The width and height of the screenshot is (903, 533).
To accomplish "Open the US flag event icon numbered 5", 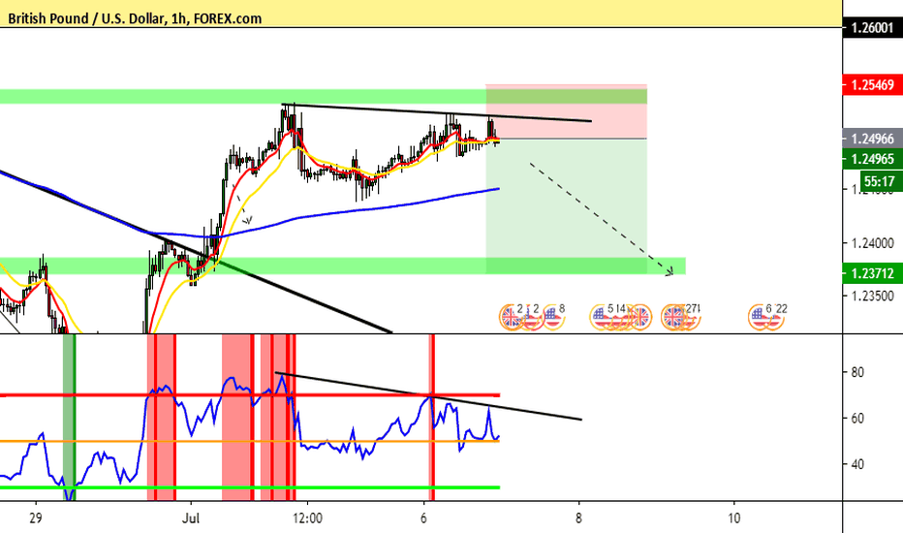I will 601,318.
